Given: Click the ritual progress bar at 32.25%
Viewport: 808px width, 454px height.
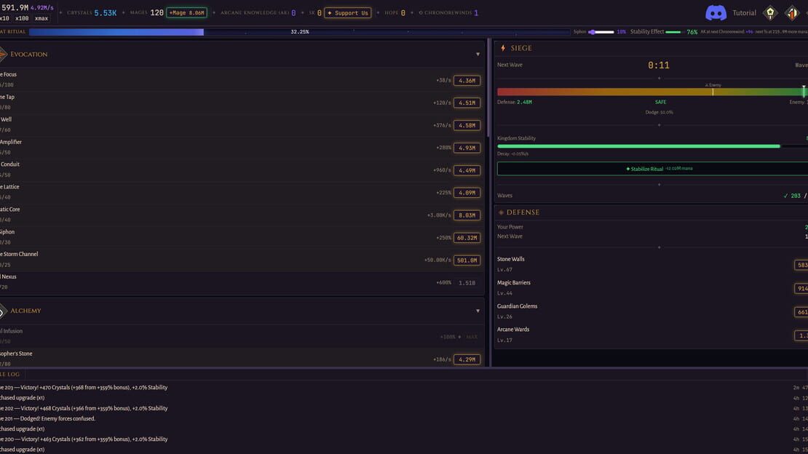Looking at the screenshot, I should (299, 32).
